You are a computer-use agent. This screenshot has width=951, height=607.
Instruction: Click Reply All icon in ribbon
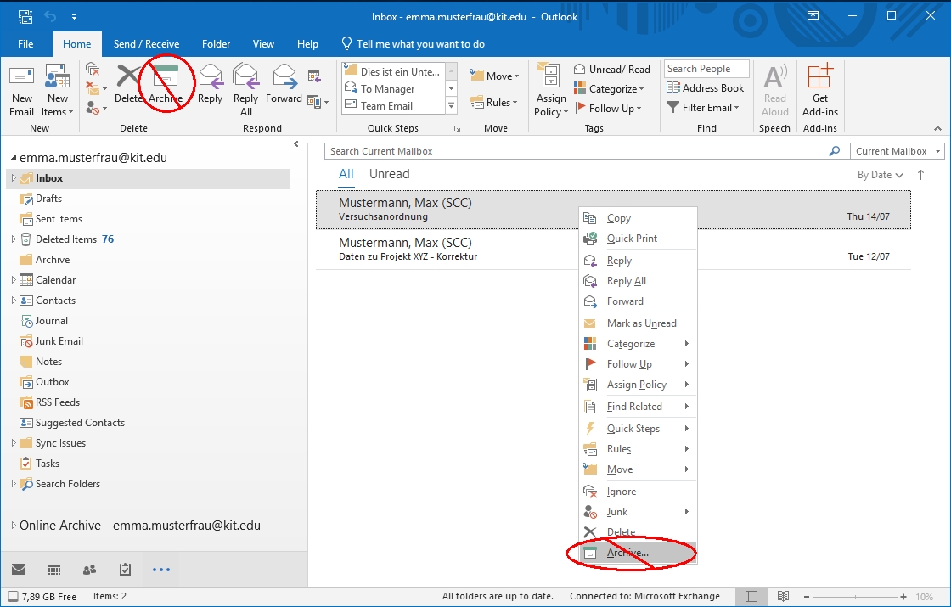(245, 79)
